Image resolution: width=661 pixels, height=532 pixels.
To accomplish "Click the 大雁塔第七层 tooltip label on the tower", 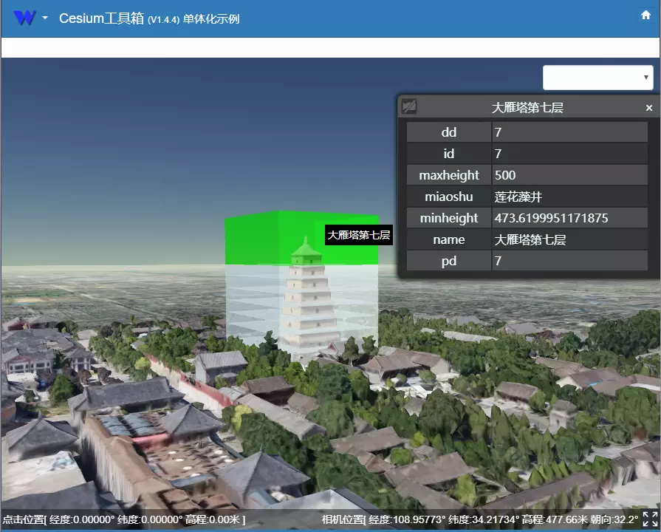I will (358, 235).
